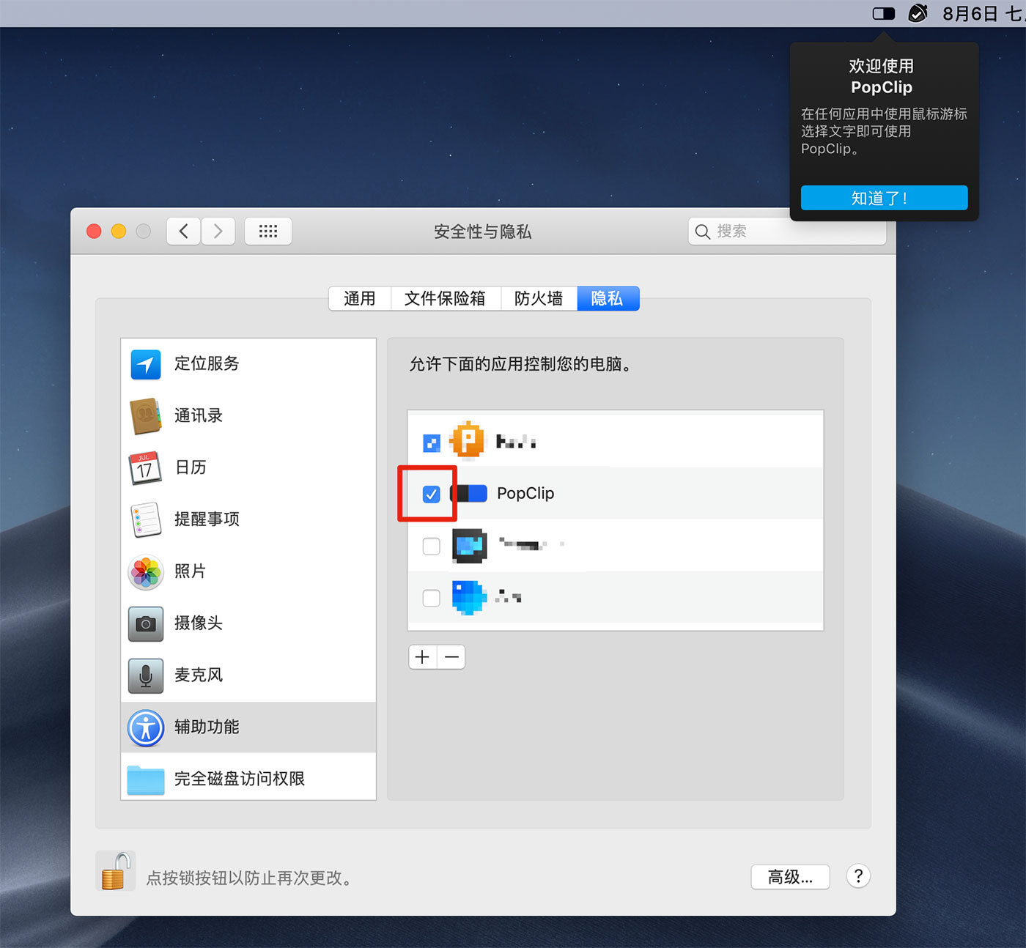
Task: Click the plus button to add app
Action: (x=422, y=657)
